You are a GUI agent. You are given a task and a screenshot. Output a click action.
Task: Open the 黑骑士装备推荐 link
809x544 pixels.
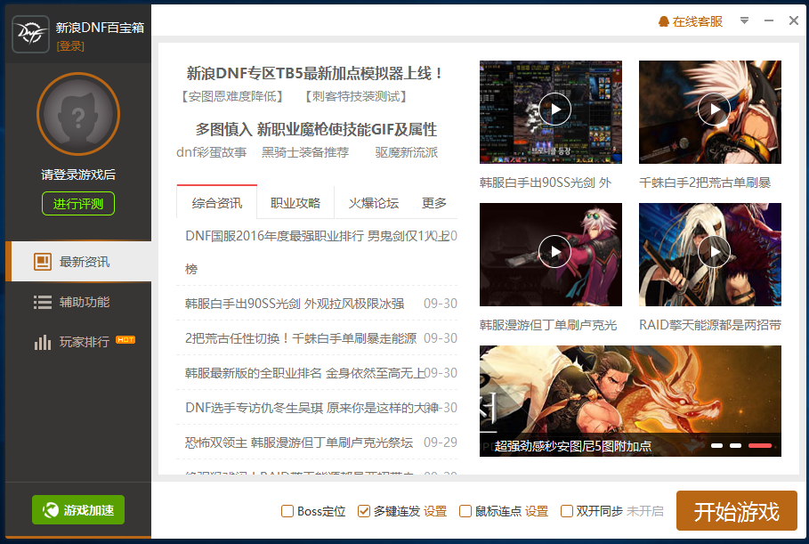305,152
